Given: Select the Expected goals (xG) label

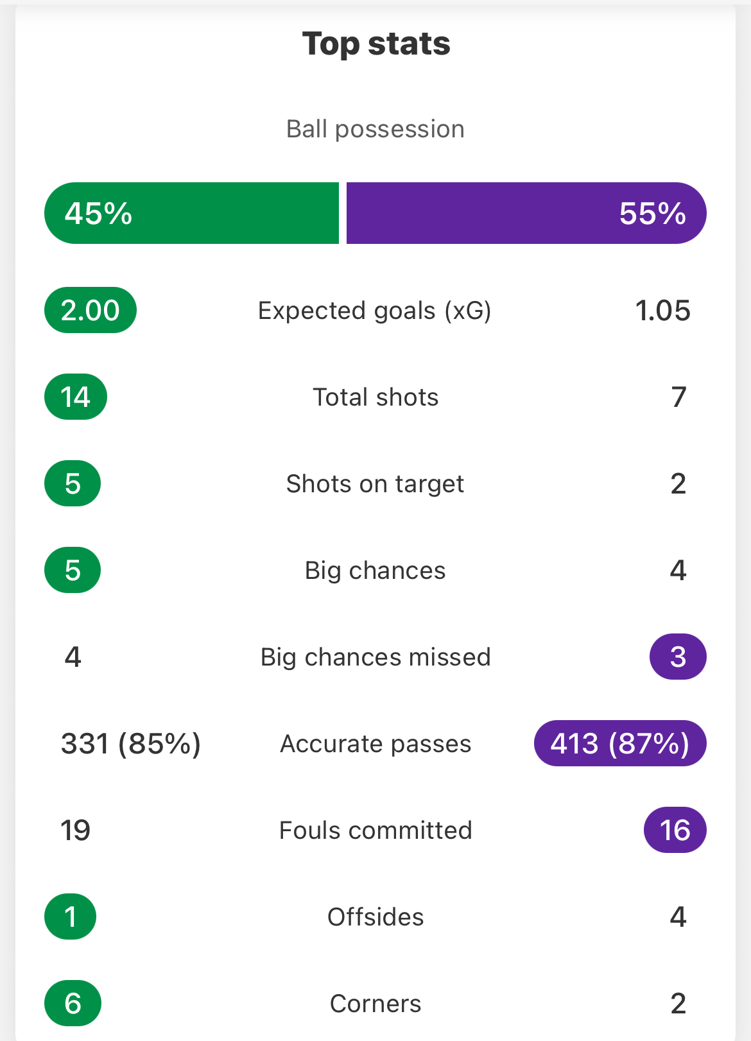Looking at the screenshot, I should pos(375,311).
